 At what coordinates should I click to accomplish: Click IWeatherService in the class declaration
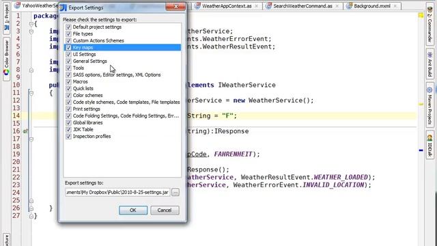point(246,85)
